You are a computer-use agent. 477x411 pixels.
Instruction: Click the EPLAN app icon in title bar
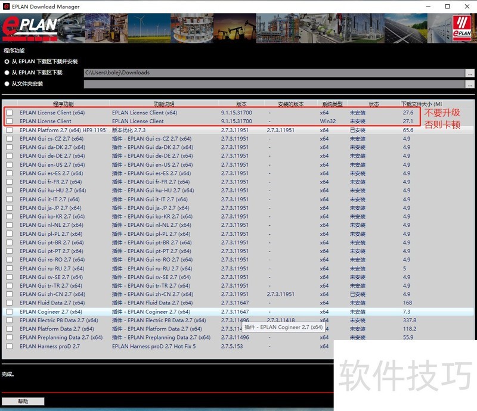point(6,7)
